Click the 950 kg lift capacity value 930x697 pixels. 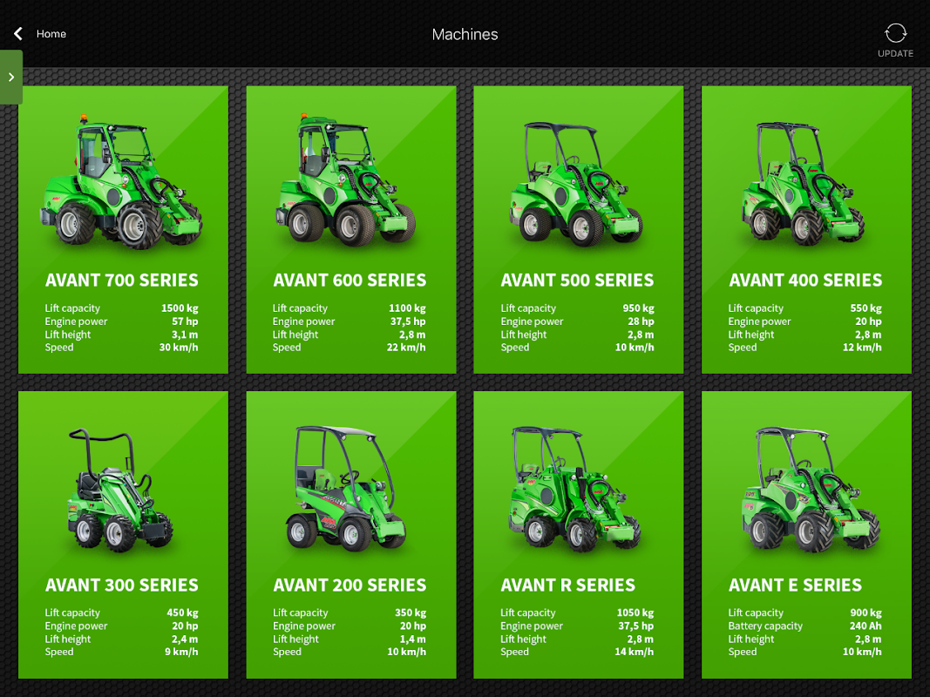click(x=638, y=308)
